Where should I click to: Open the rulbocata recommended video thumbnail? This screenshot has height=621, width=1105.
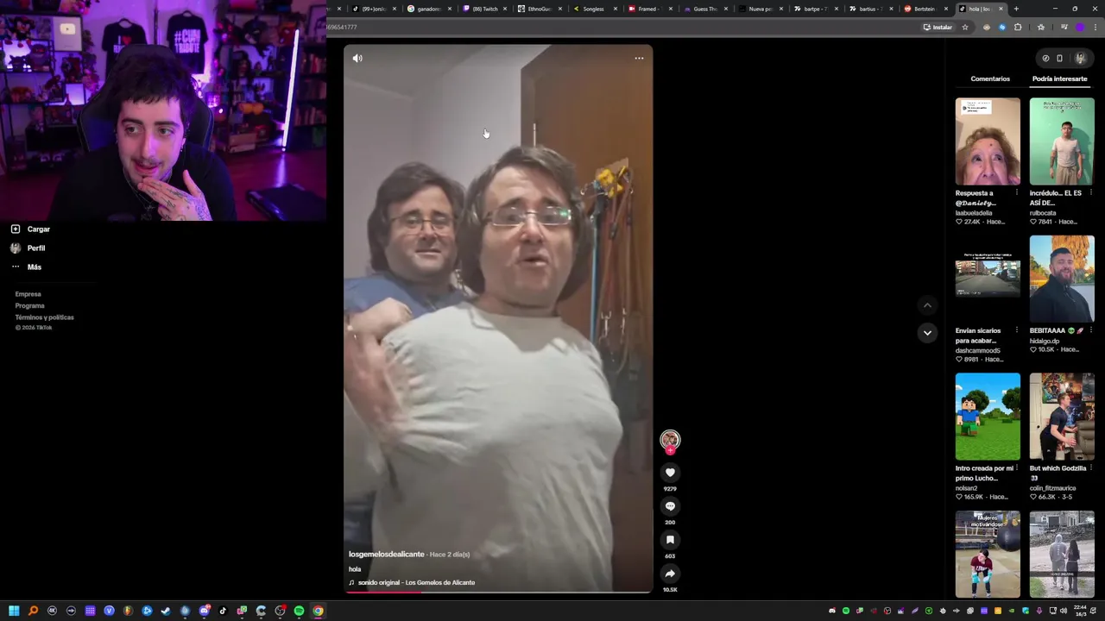(x=1062, y=141)
